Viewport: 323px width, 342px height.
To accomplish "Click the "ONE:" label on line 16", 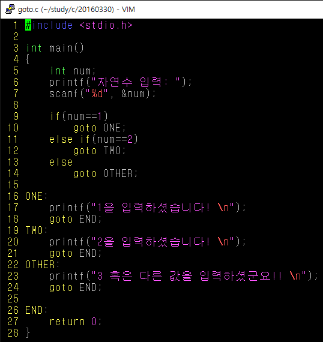I will (x=36, y=196).
